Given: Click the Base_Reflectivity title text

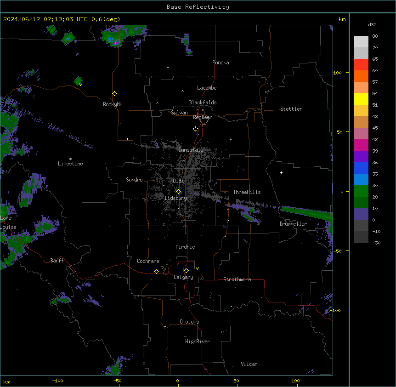Looking at the screenshot, I should 198,7.
